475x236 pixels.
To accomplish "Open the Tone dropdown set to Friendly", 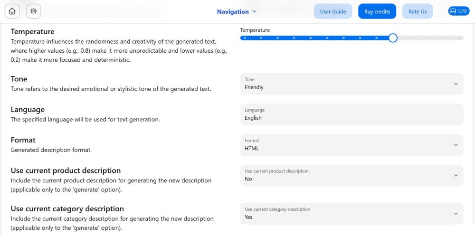I will (x=351, y=84).
